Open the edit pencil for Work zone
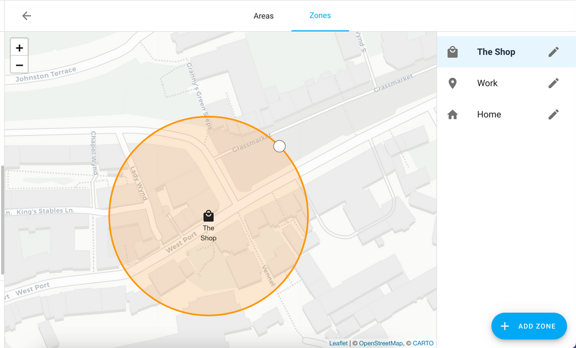Screen dimensions: 576x348 [x=553, y=83]
